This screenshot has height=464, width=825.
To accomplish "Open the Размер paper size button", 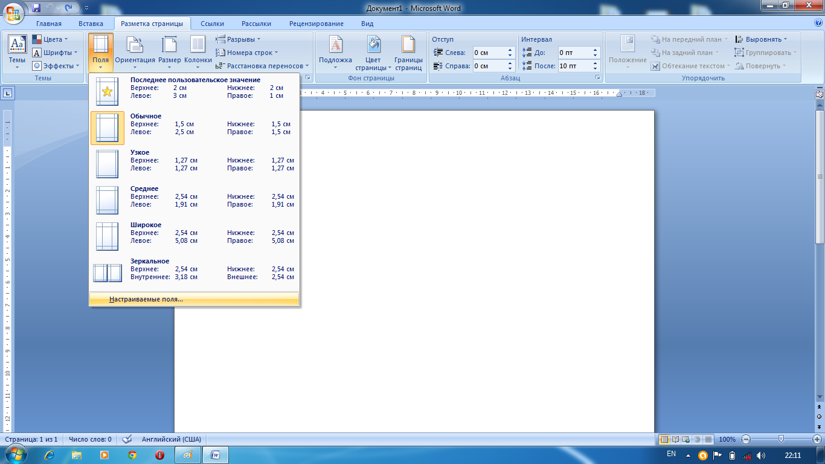I will pyautogui.click(x=170, y=53).
